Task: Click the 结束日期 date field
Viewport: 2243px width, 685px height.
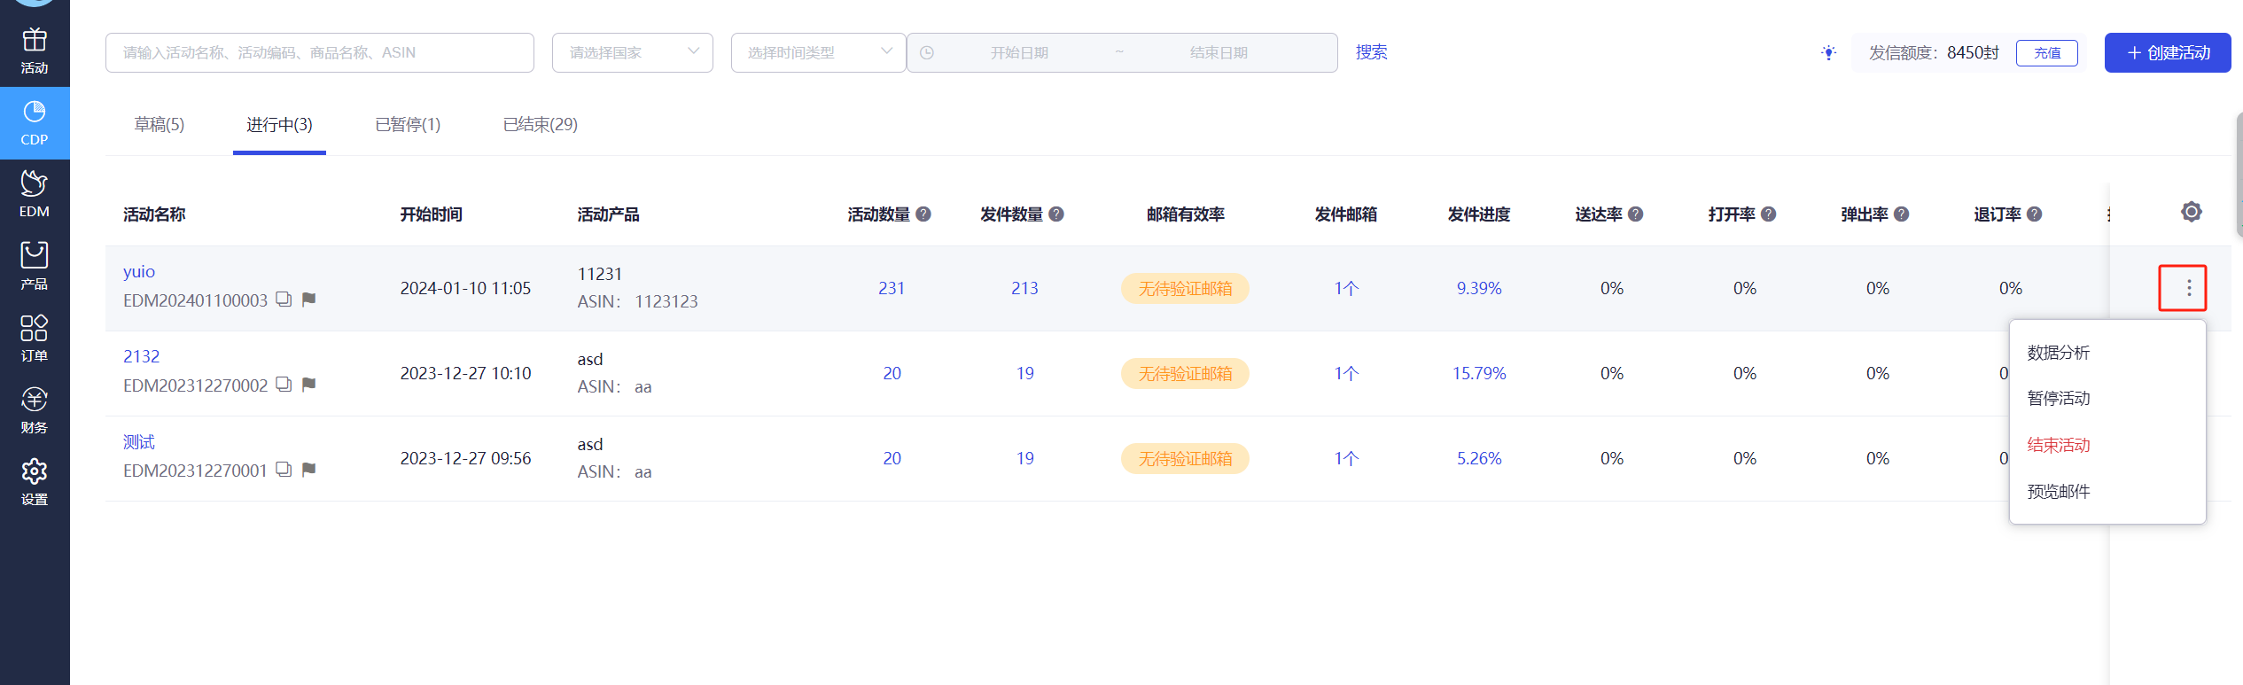Action: (x=1219, y=53)
